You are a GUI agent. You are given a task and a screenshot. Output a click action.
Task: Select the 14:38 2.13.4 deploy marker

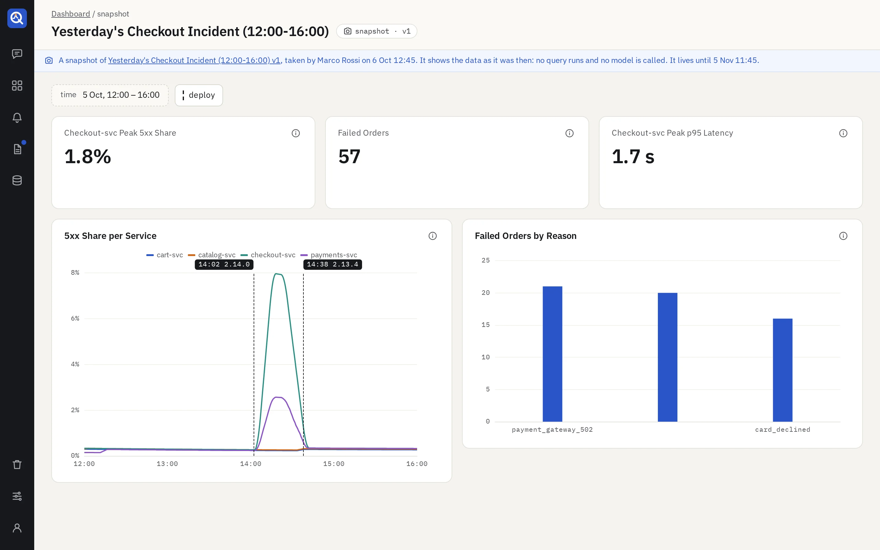tap(332, 264)
